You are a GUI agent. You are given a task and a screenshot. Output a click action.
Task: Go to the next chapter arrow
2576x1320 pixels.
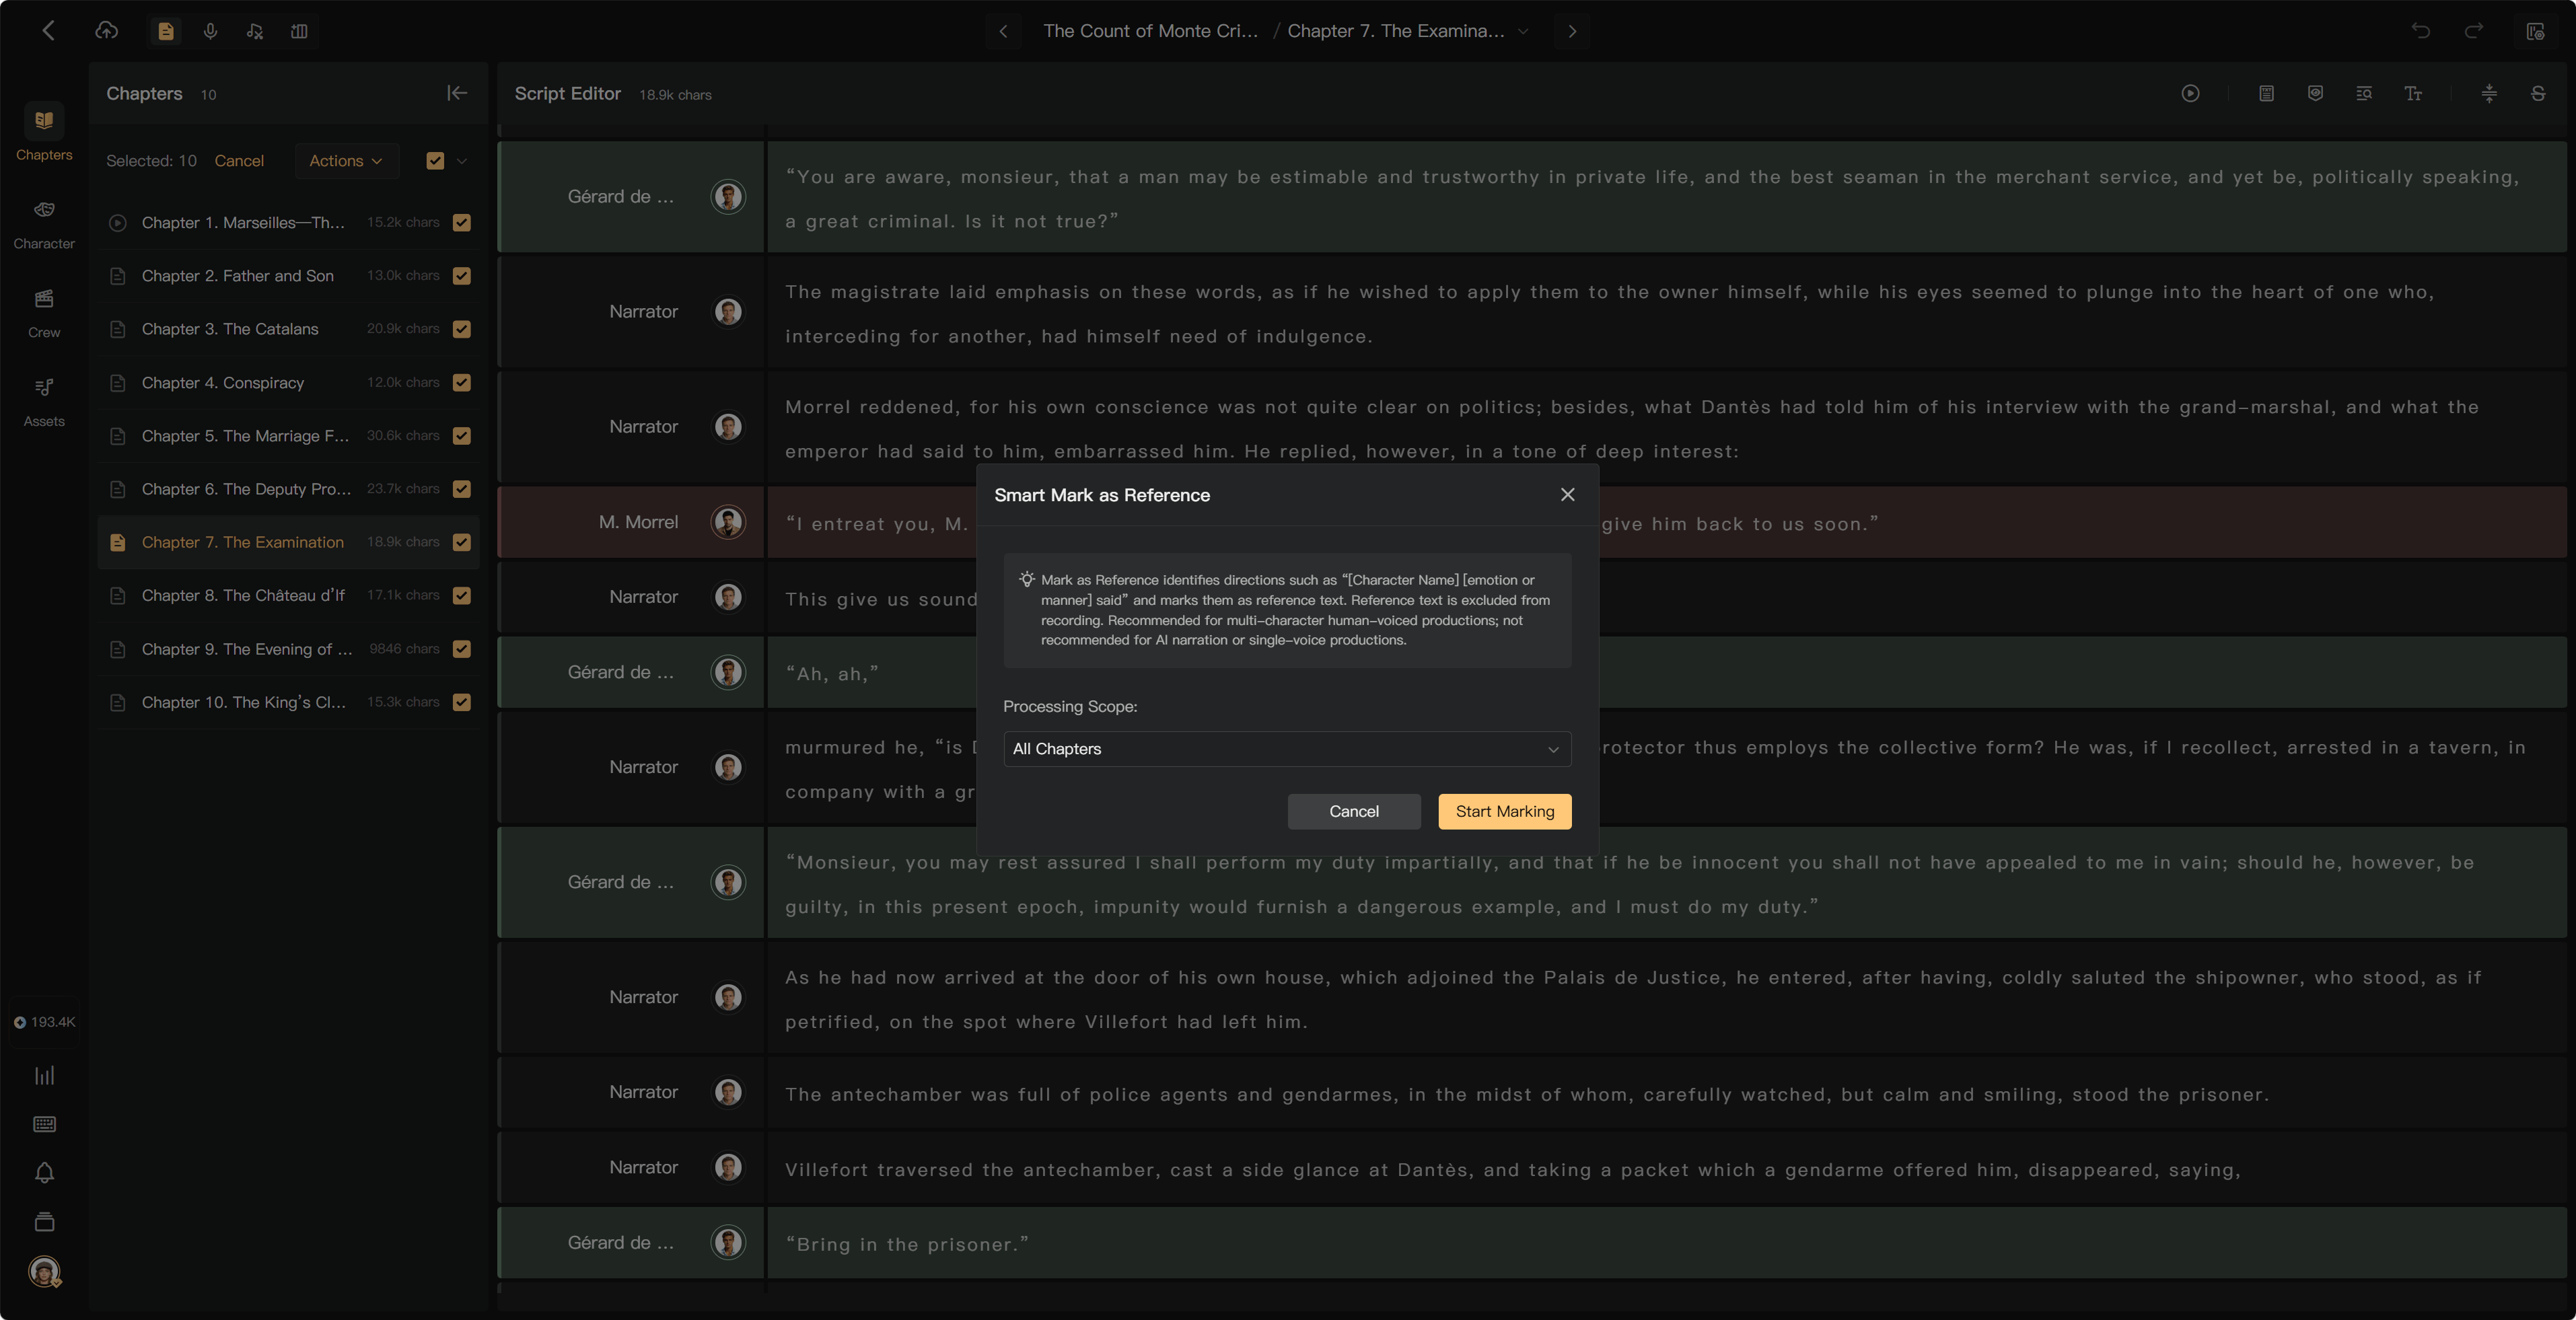1572,31
